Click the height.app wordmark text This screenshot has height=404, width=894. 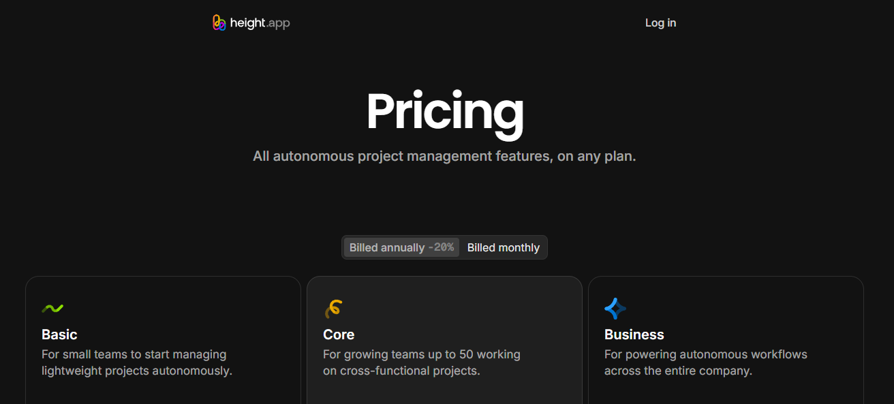[x=260, y=23]
